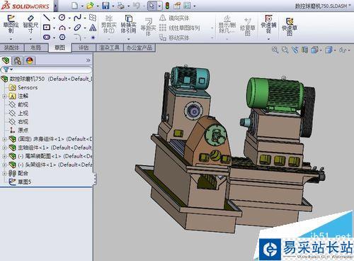Screen dimensions: 354x261
Task: Switch to the 装配体 tab
Action: (x=11, y=48)
